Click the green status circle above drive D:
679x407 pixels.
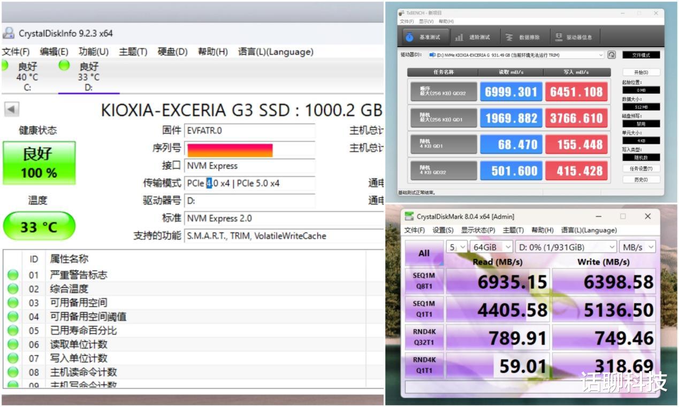(64, 65)
